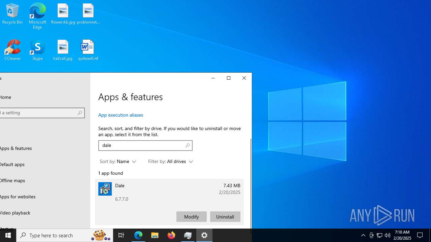
Task: Minimize the Settings window
Action: point(213,78)
